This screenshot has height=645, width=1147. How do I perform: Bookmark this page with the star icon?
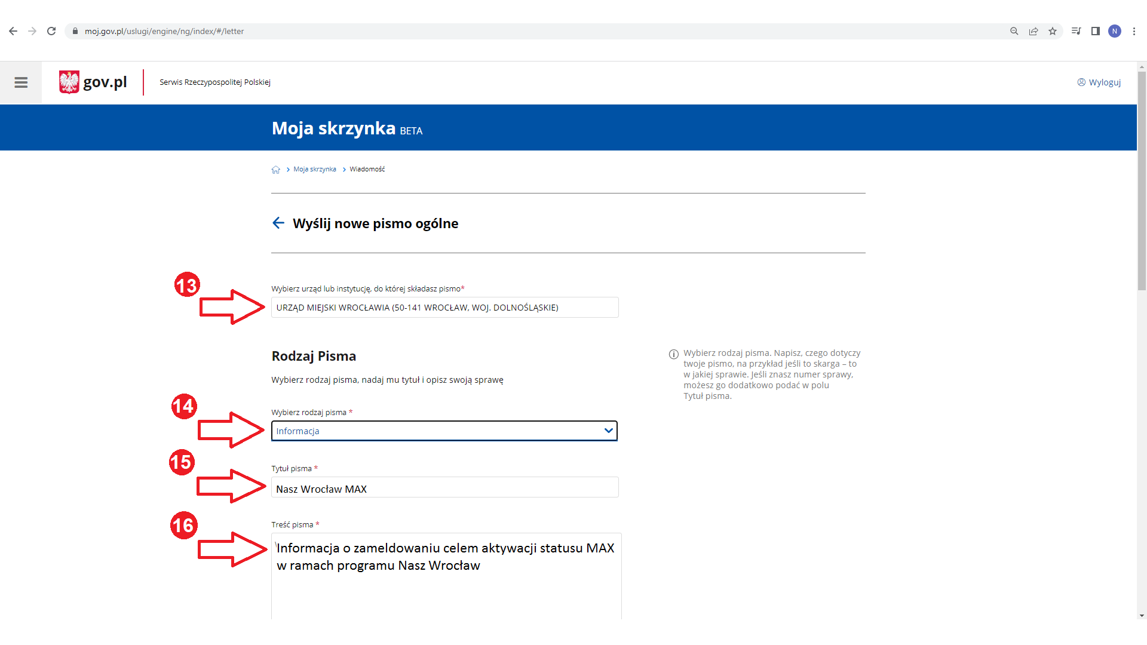click(x=1053, y=31)
